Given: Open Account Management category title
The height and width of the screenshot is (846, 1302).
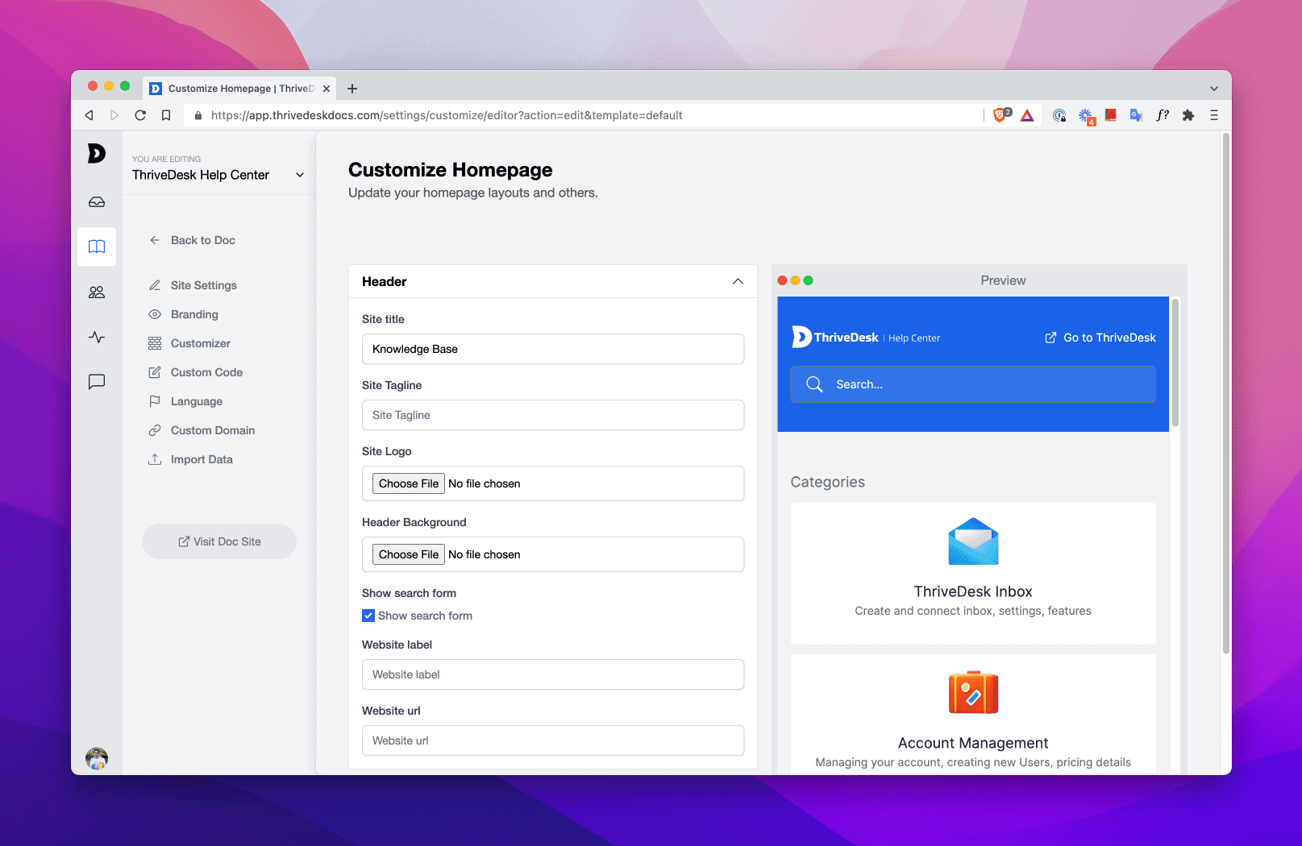Looking at the screenshot, I should tap(973, 743).
